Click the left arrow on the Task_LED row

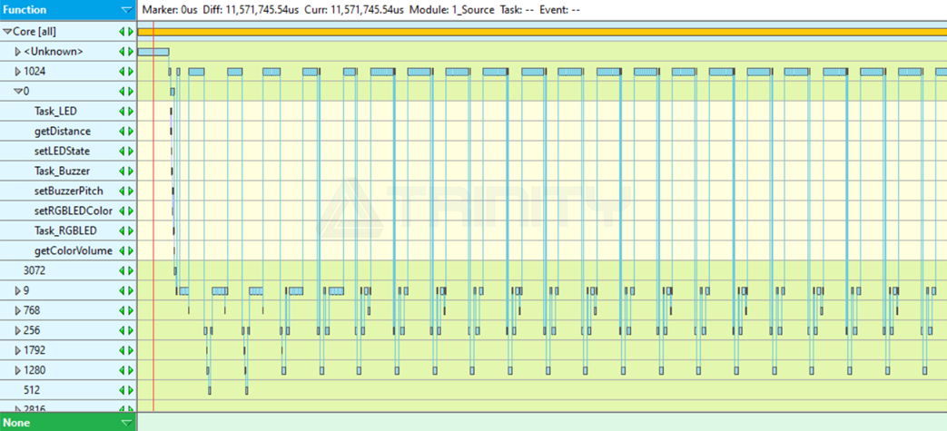[123, 112]
